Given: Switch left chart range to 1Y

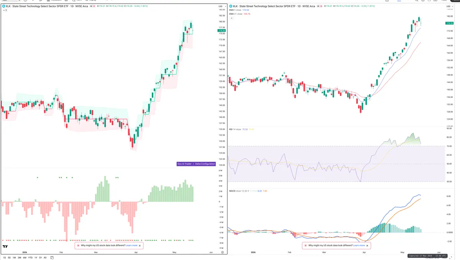Looking at the screenshot, I should [36, 258].
